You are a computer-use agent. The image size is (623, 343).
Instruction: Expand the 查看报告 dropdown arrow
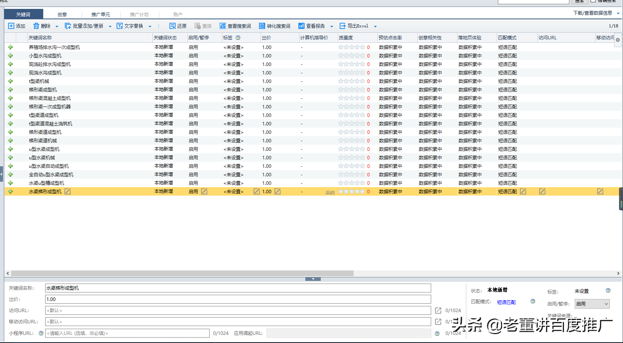[332, 27]
